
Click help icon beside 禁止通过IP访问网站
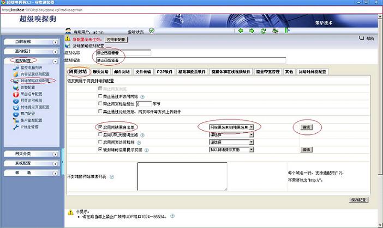click(142, 96)
